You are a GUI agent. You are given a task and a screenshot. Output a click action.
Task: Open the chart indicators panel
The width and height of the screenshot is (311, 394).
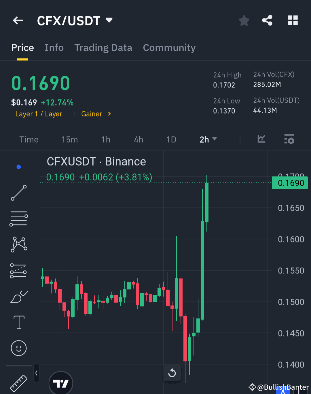(289, 139)
